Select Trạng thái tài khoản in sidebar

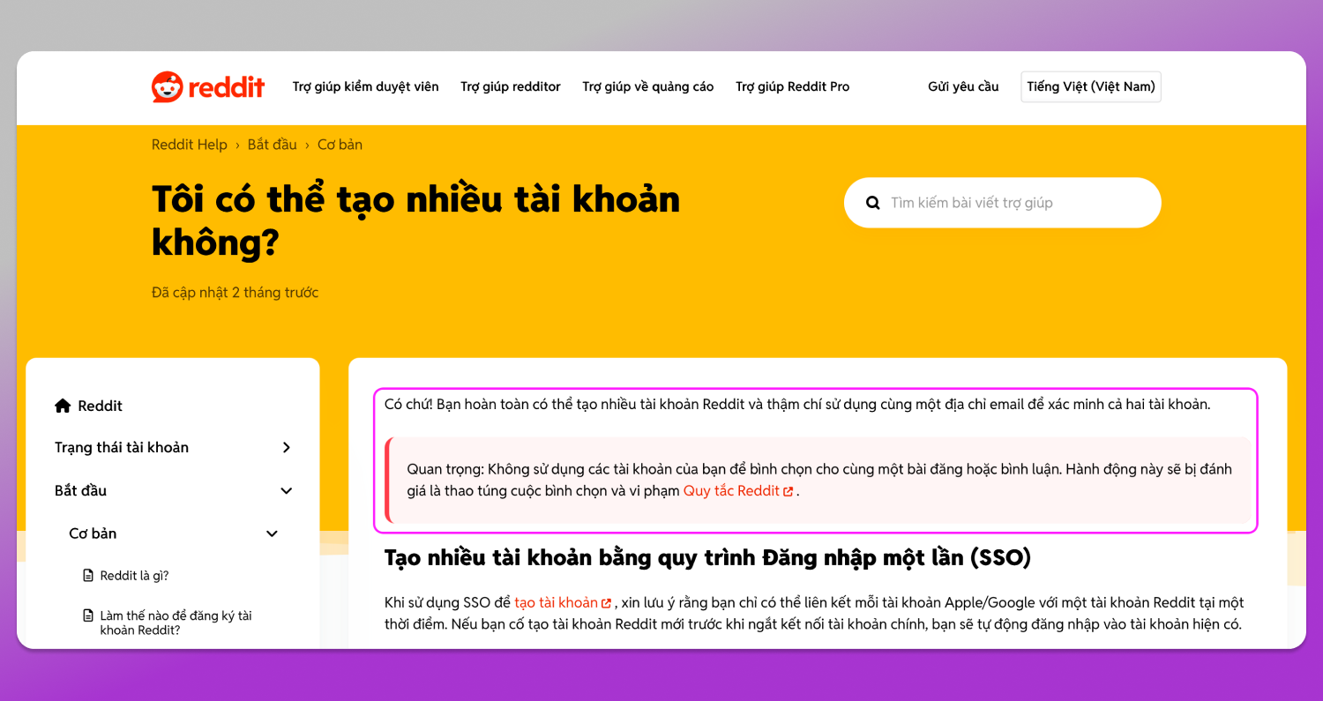point(122,447)
